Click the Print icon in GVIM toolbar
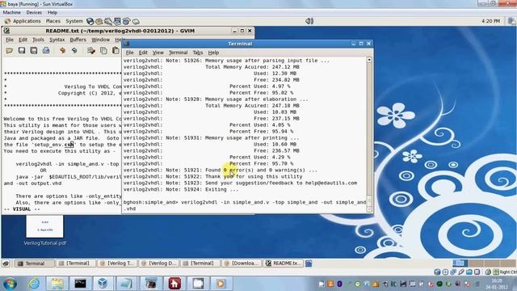The width and height of the screenshot is (517, 291). click(x=46, y=50)
